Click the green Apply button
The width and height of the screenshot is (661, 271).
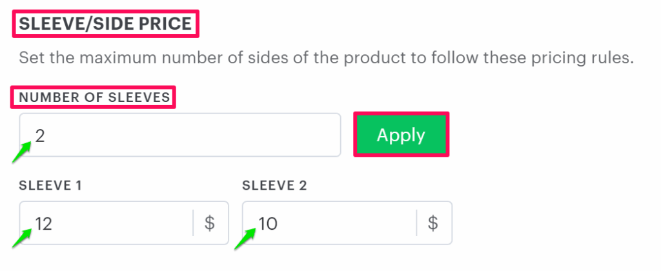click(x=401, y=135)
